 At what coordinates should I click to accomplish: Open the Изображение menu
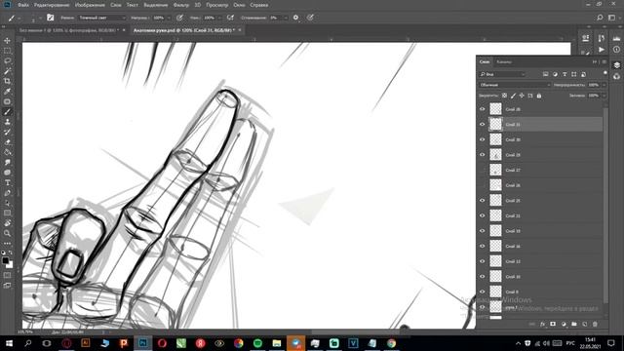coord(90,5)
